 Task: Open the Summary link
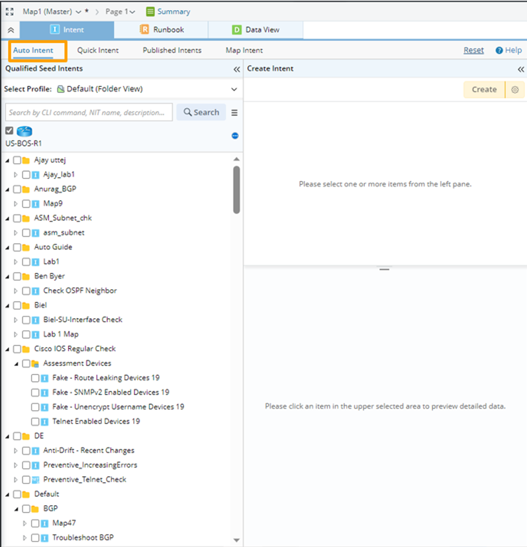click(173, 11)
